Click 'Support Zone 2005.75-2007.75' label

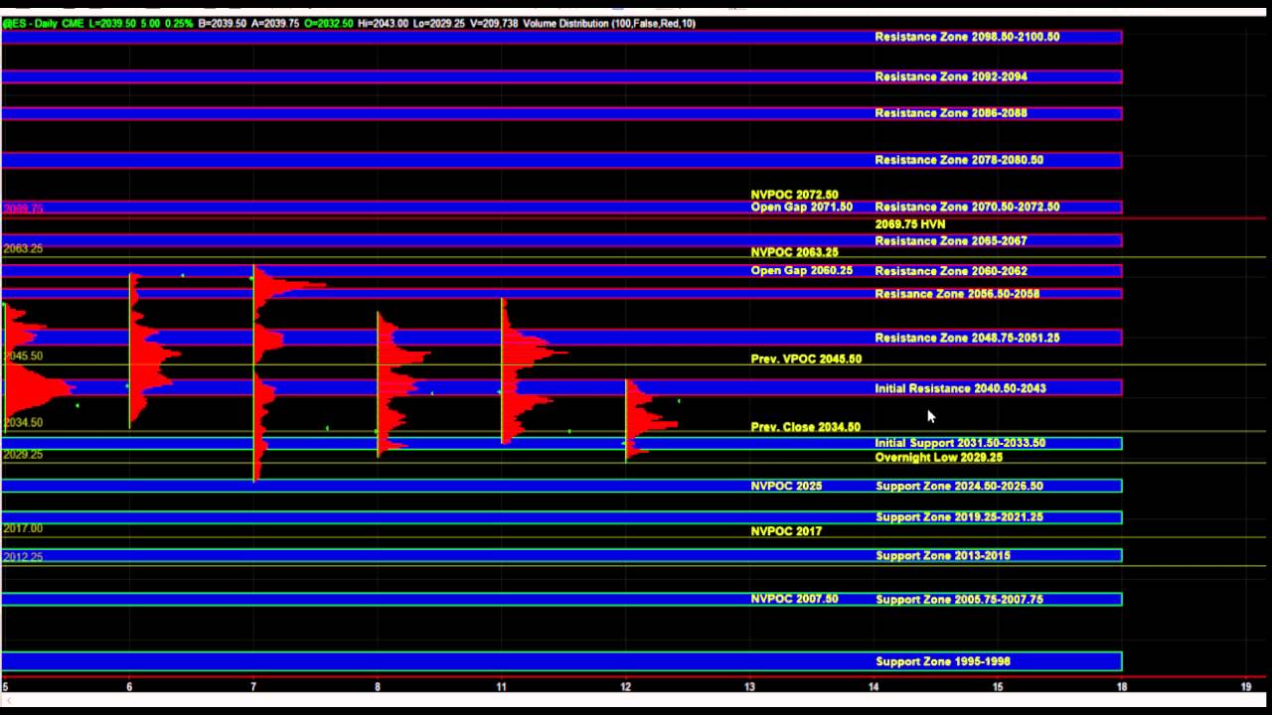(x=959, y=600)
